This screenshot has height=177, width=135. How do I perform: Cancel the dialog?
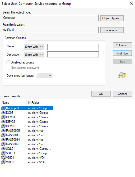122,94
